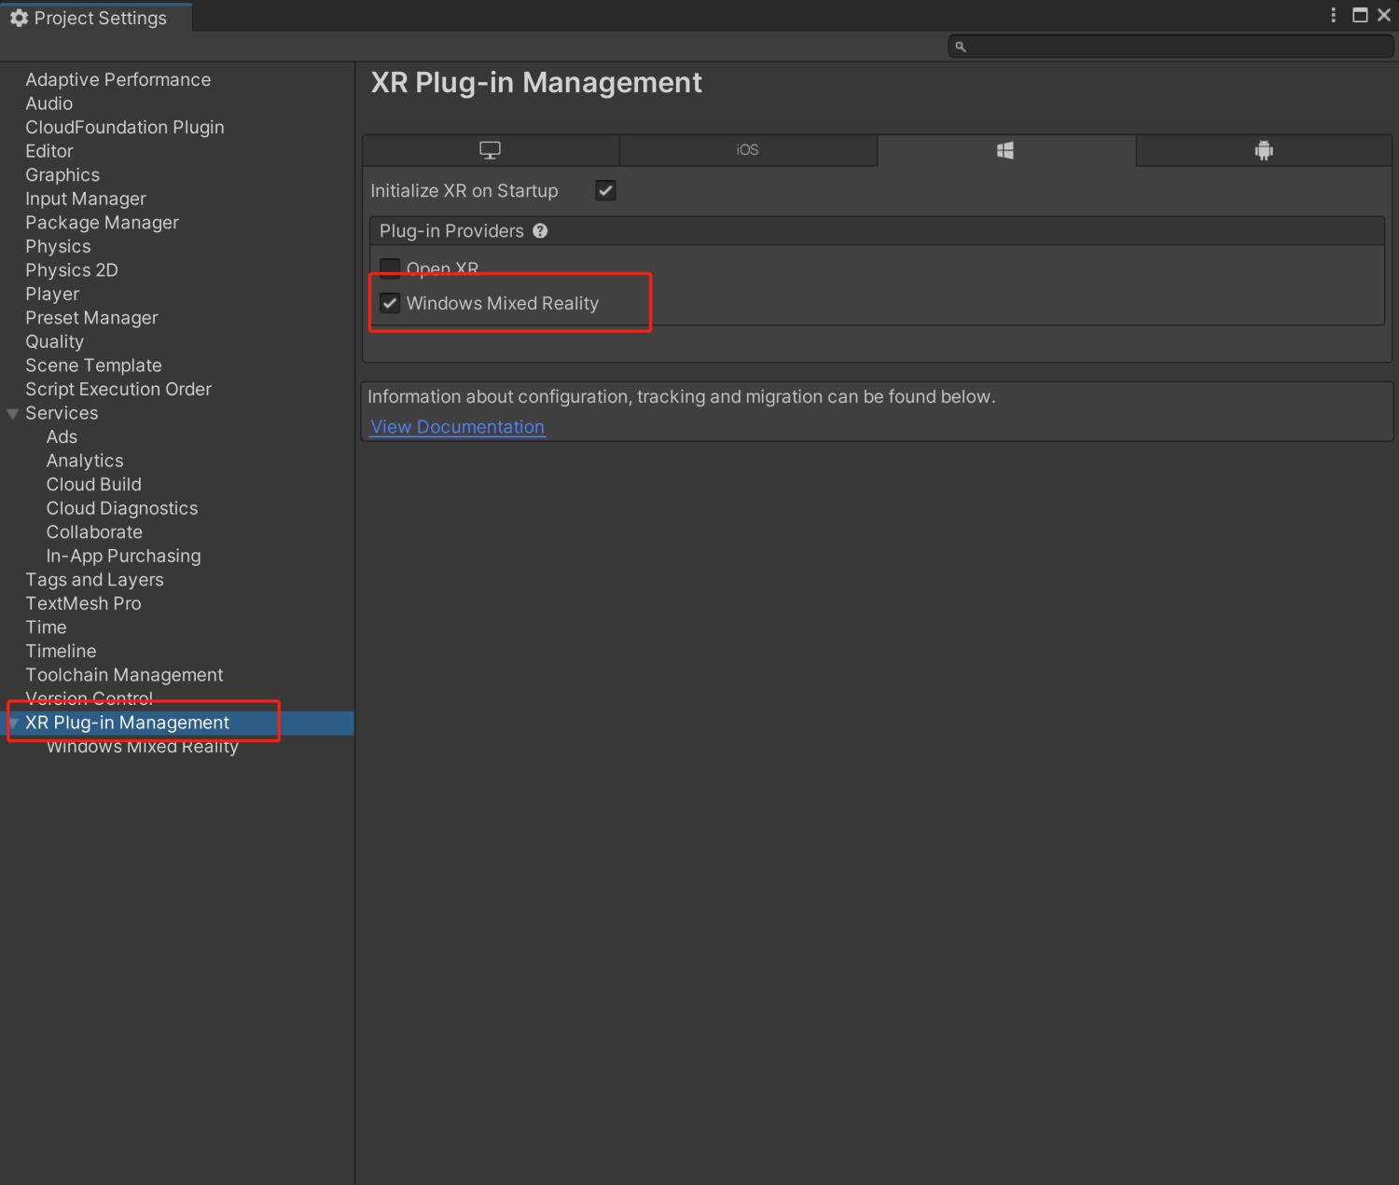The width and height of the screenshot is (1399, 1185).
Task: Open Cloud Build service settings
Action: pos(94,485)
